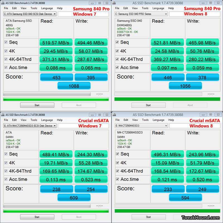Toggle Acc.time checkbox in Crucial Windows 7 window
Screen dimensions: 223x223
point(6,179)
